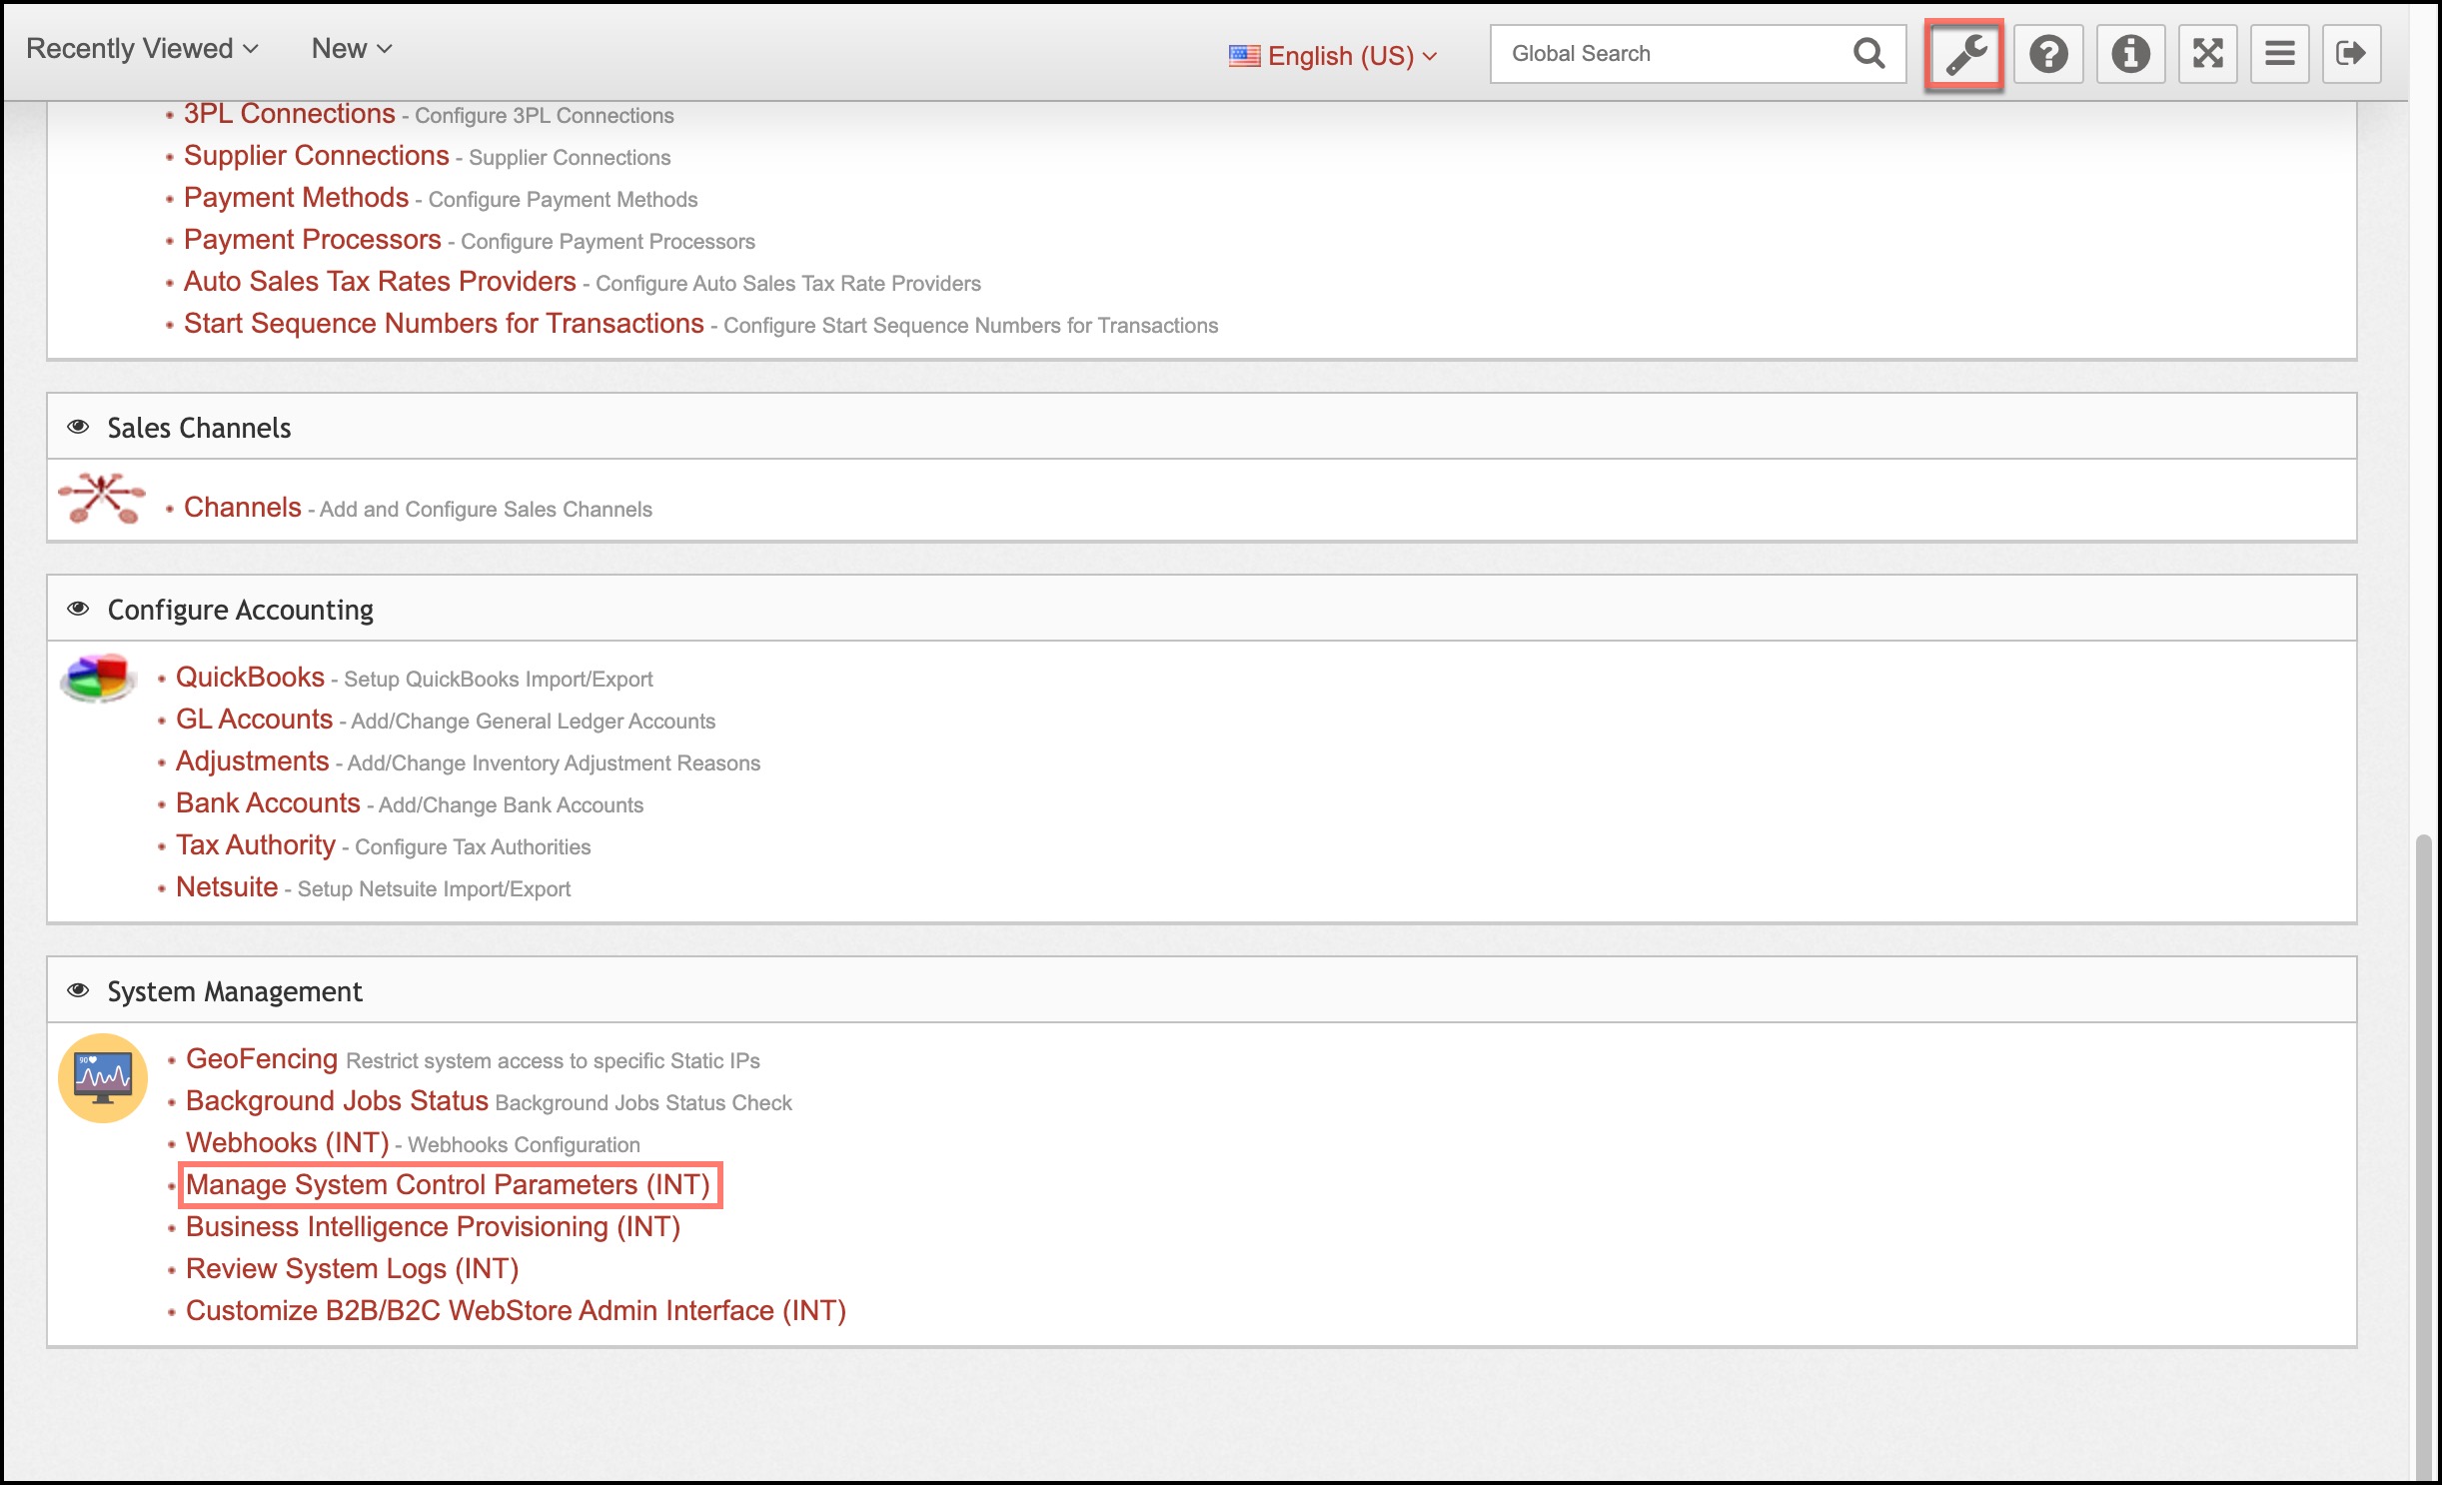Screen dimensions: 2442x1485
Task: Click the wrench settings icon
Action: (1964, 54)
